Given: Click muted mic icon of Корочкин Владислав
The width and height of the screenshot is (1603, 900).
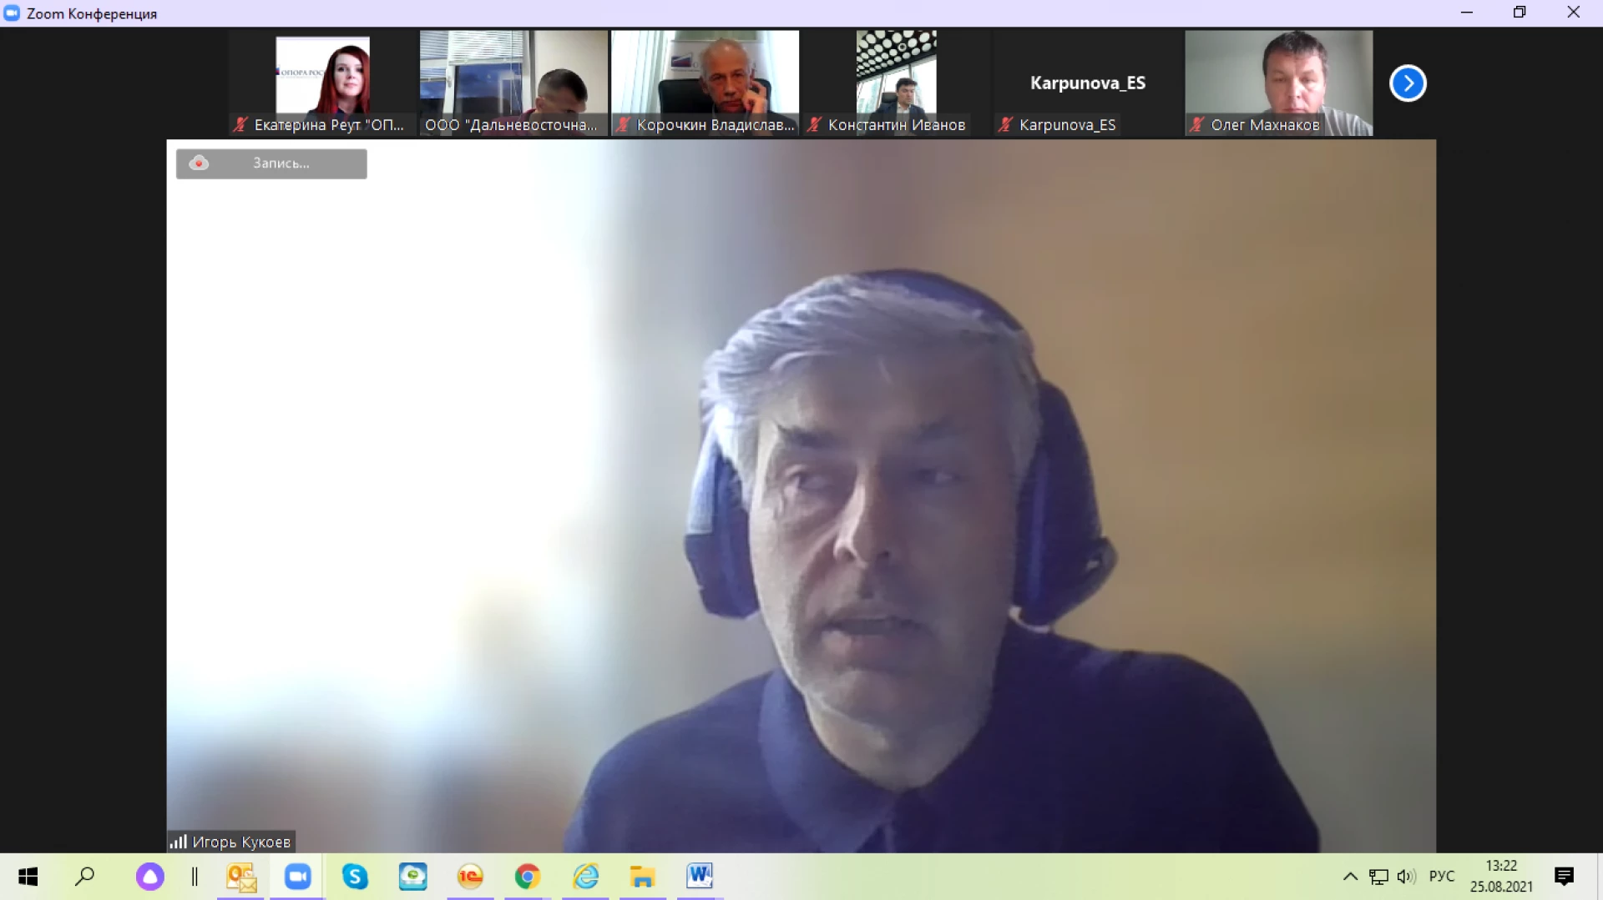Looking at the screenshot, I should click(x=623, y=125).
